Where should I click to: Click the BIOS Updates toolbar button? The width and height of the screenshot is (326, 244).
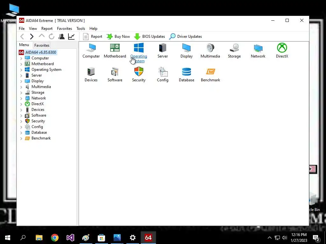[149, 37]
